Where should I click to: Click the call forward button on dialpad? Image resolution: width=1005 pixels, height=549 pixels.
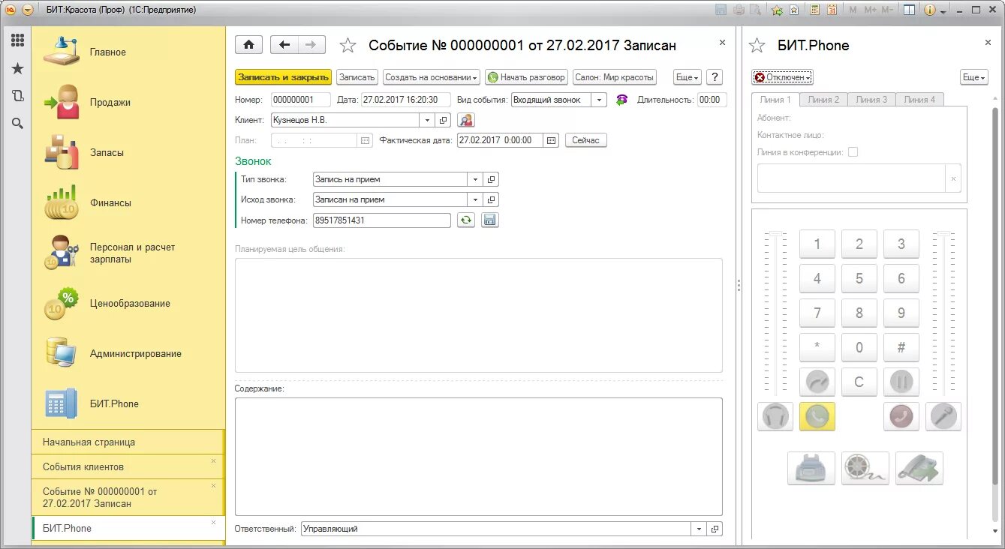817,382
